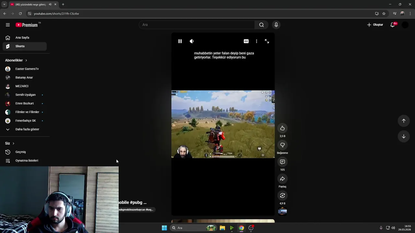
Task: Click Chrome back navigation arrow
Action: click(x=5, y=14)
